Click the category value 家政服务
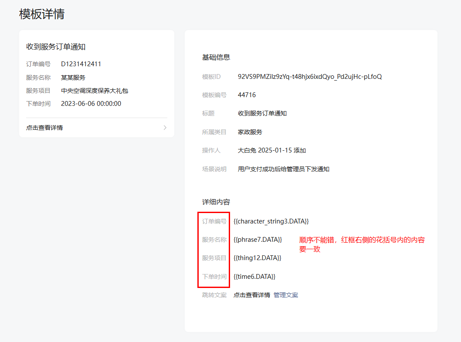 point(250,132)
